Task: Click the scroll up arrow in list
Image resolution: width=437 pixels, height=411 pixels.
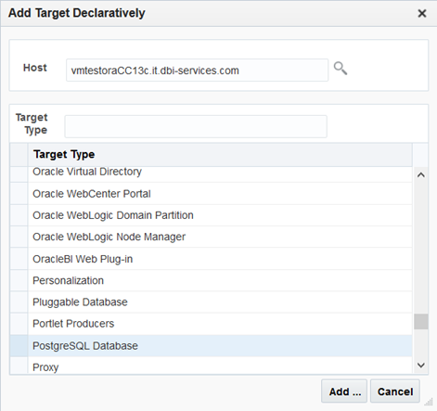Action: (x=420, y=175)
